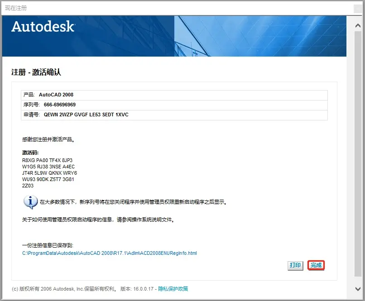Click the scrollbar up arrow
Screen dimensions: 365x301
point(358,26)
